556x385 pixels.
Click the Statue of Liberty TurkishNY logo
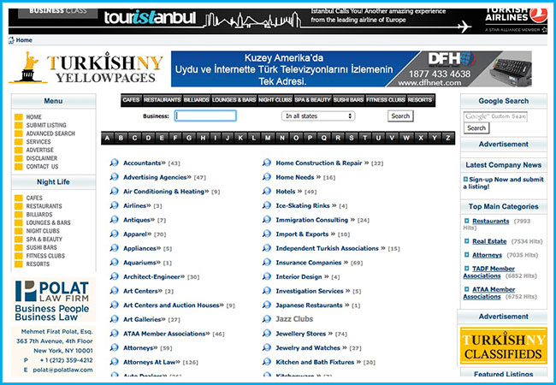[x=86, y=68]
